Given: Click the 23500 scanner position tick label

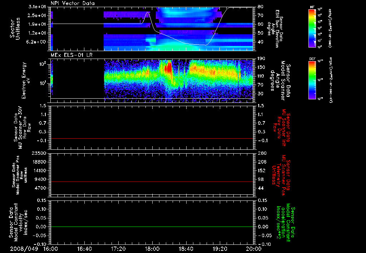Looking at the screenshot, I should pyautogui.click(x=39, y=153).
